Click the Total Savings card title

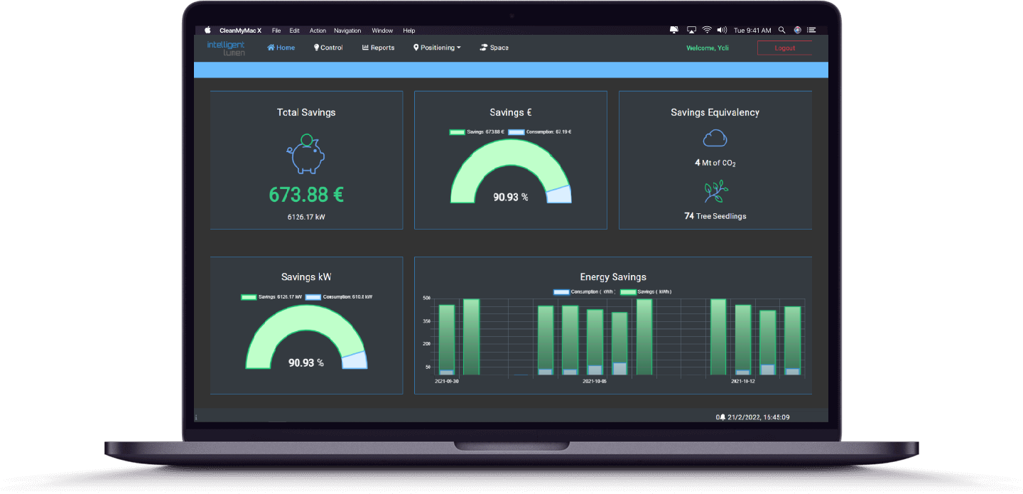tap(306, 112)
